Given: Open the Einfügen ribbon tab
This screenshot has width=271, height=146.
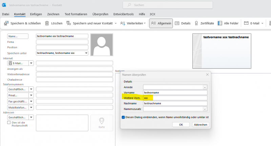Looking at the screenshot, I should tap(36, 14).
